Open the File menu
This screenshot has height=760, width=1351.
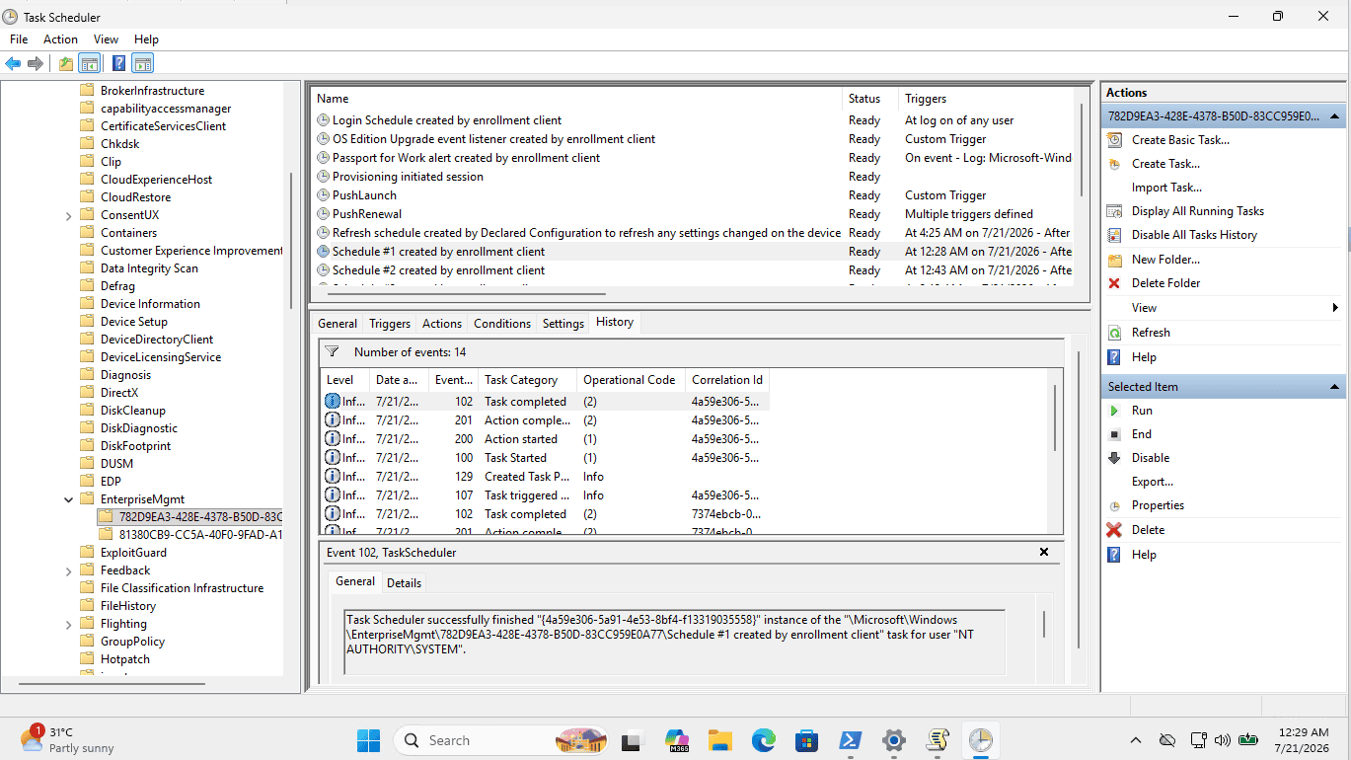(19, 39)
